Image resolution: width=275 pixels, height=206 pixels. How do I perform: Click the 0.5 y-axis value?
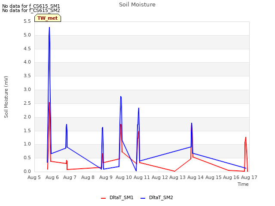(x=27, y=158)
